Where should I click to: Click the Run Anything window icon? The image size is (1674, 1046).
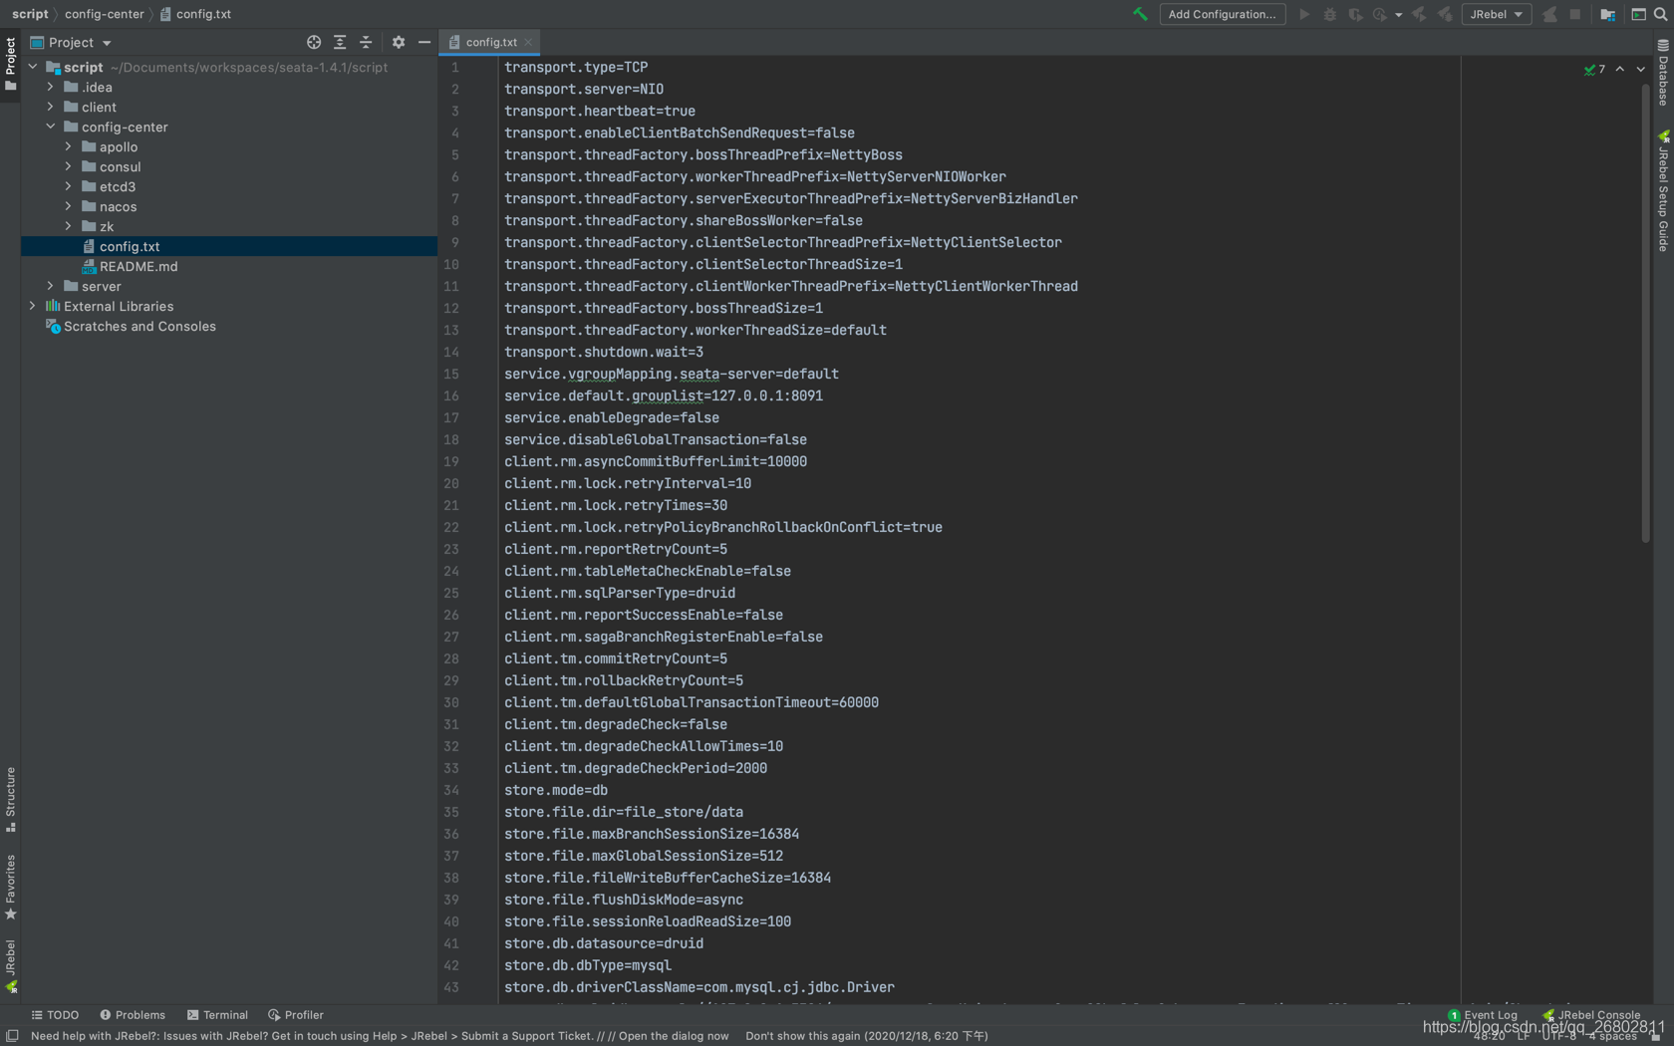(x=1638, y=14)
